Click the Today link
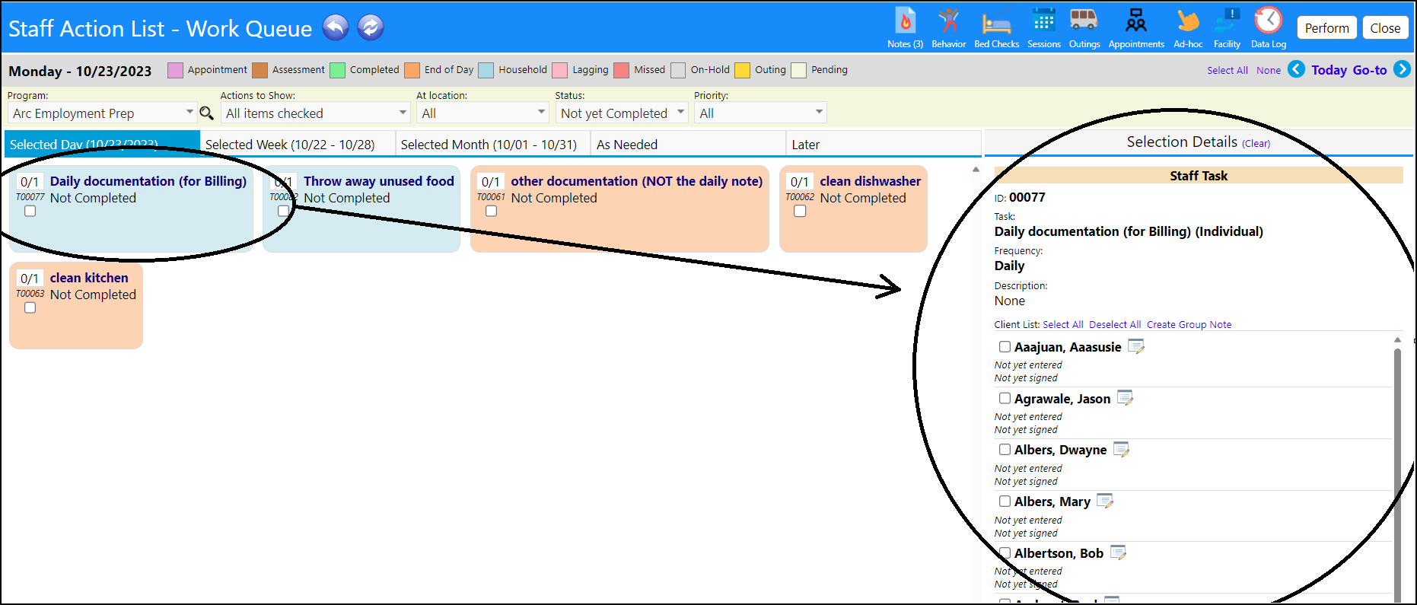 pyautogui.click(x=1329, y=70)
